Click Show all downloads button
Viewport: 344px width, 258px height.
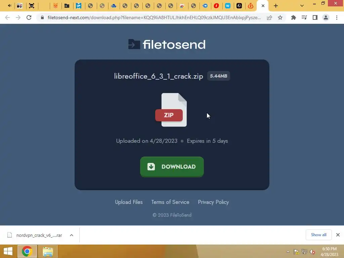tap(318, 235)
